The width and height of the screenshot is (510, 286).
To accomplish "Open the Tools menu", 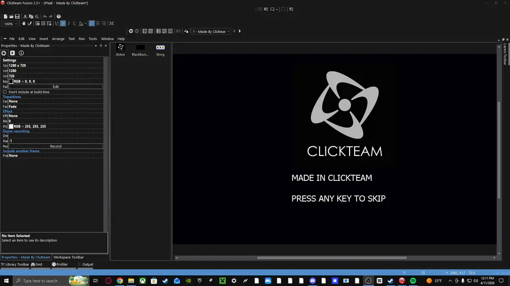I will pyautogui.click(x=93, y=38).
